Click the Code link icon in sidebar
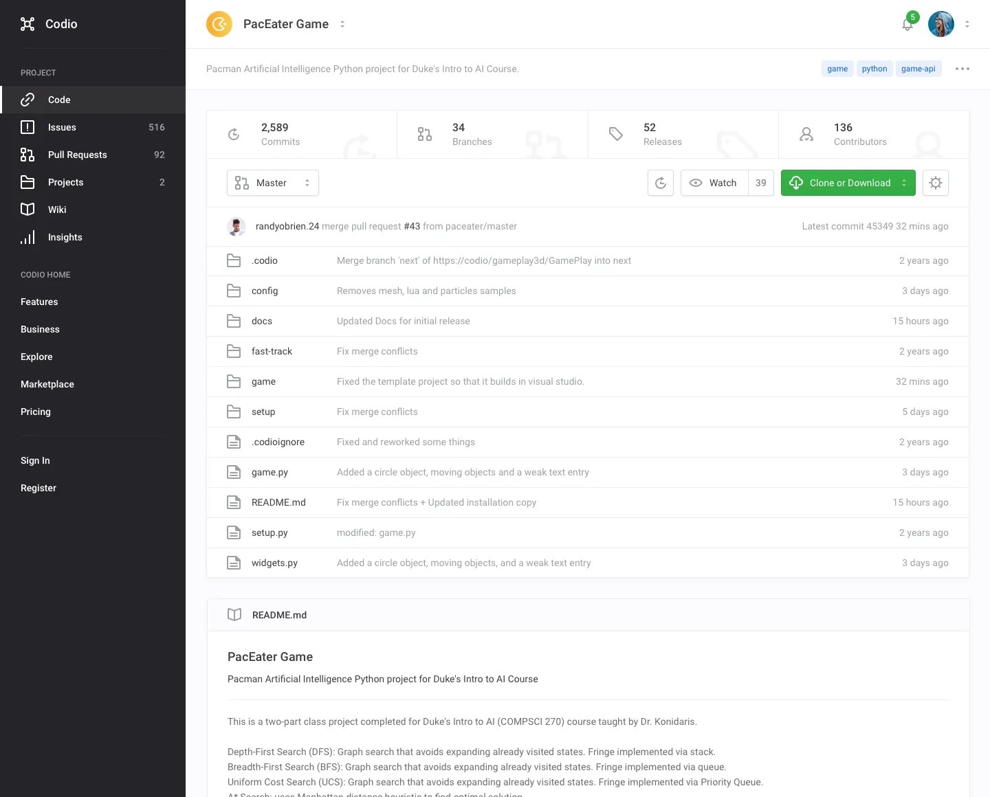Viewport: 990px width, 797px height. click(x=27, y=100)
